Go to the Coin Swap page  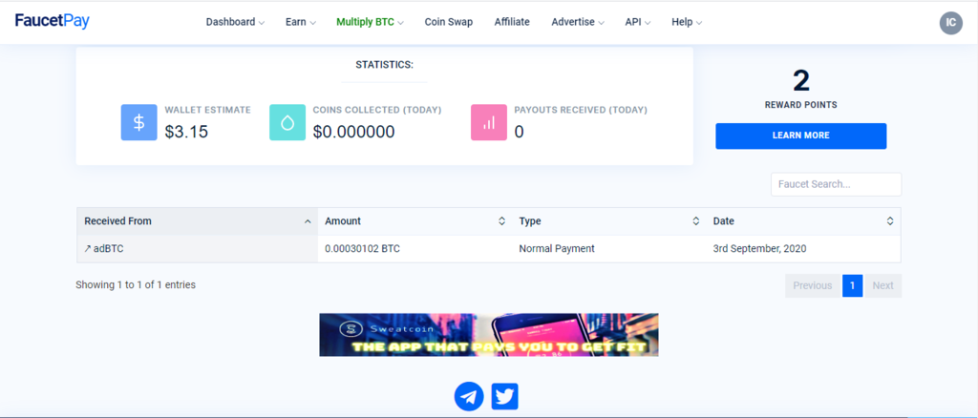(x=449, y=22)
